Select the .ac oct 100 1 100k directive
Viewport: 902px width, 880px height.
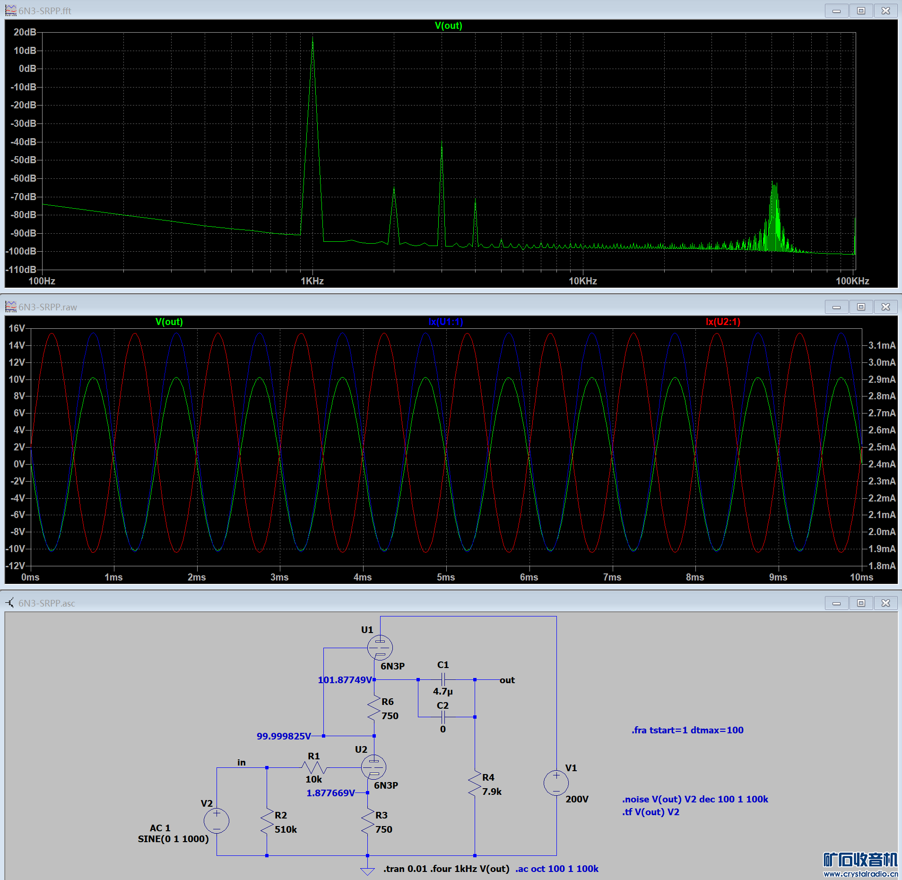557,869
